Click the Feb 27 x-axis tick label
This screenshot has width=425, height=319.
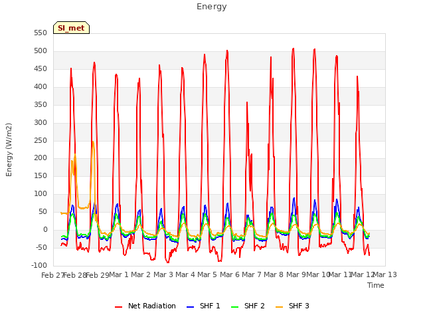pos(52,275)
